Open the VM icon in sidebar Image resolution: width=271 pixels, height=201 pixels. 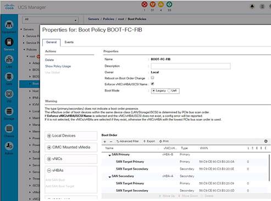click(9, 94)
